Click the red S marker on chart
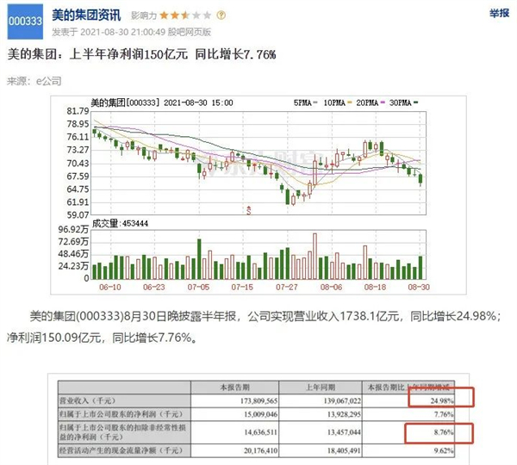Image resolution: width=517 pixels, height=465 pixels. 249,208
